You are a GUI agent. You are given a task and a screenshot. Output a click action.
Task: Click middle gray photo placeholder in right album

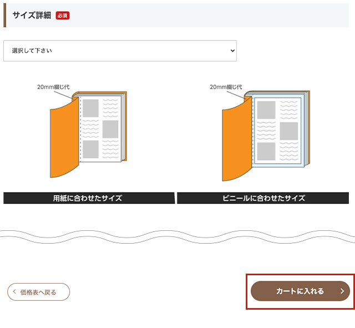(x=288, y=131)
